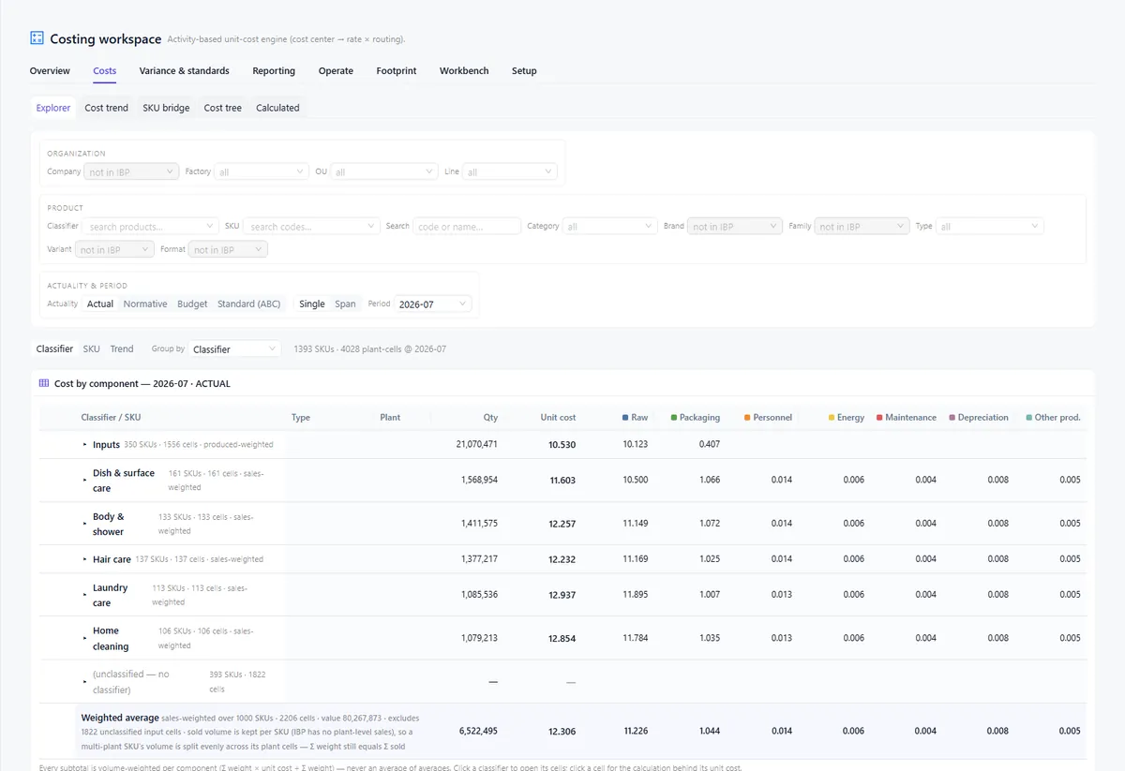This screenshot has height=771, width=1125.
Task: Expand the Inputs row
Action: [x=84, y=445]
